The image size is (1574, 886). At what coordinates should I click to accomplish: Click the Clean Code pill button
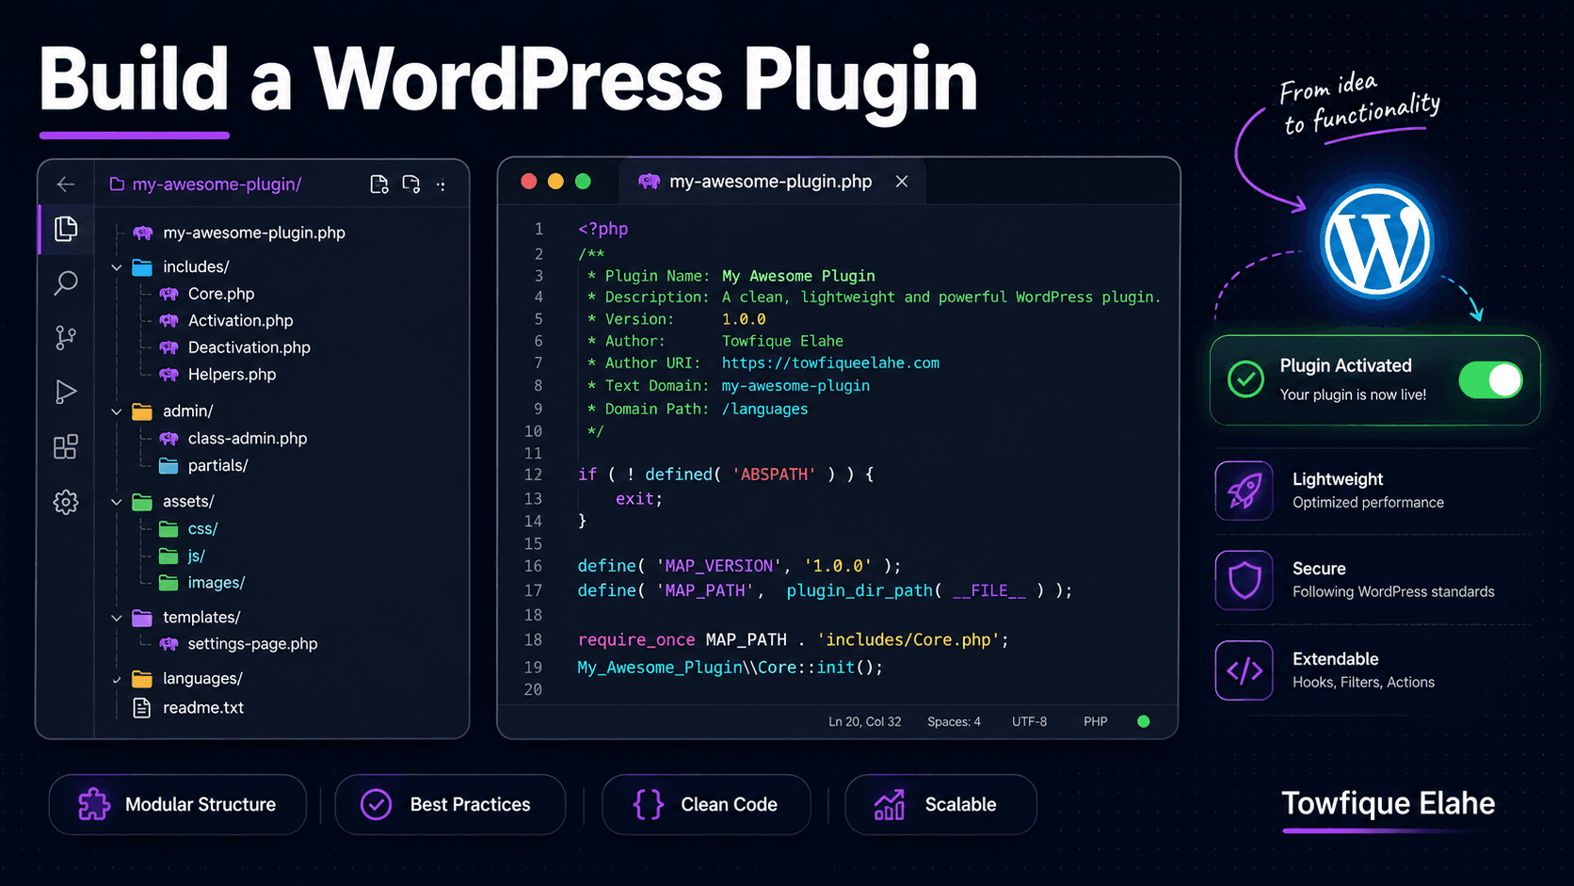706,804
